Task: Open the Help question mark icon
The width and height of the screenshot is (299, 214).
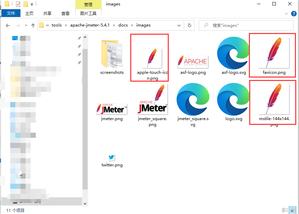Action: pos(294,14)
